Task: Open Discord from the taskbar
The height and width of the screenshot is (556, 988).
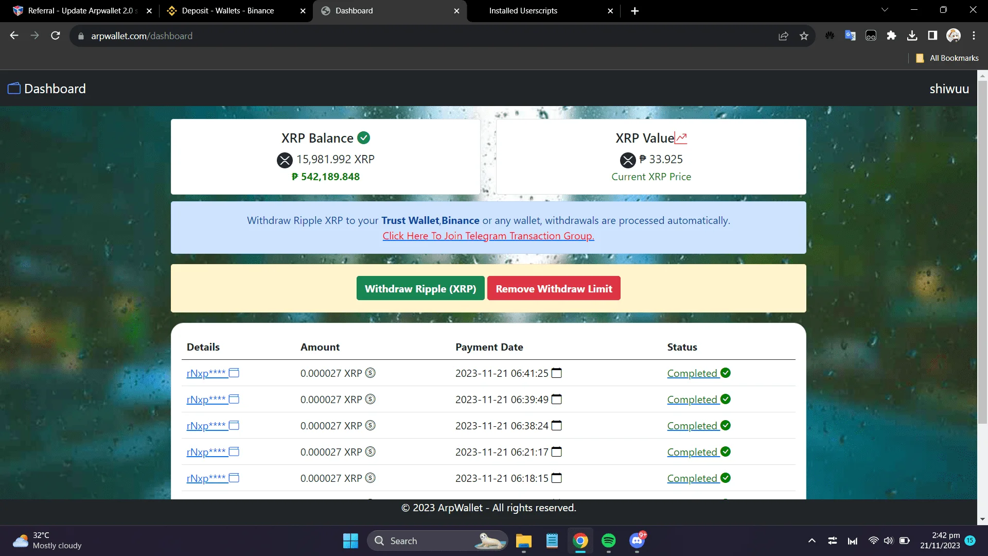Action: pos(637,541)
